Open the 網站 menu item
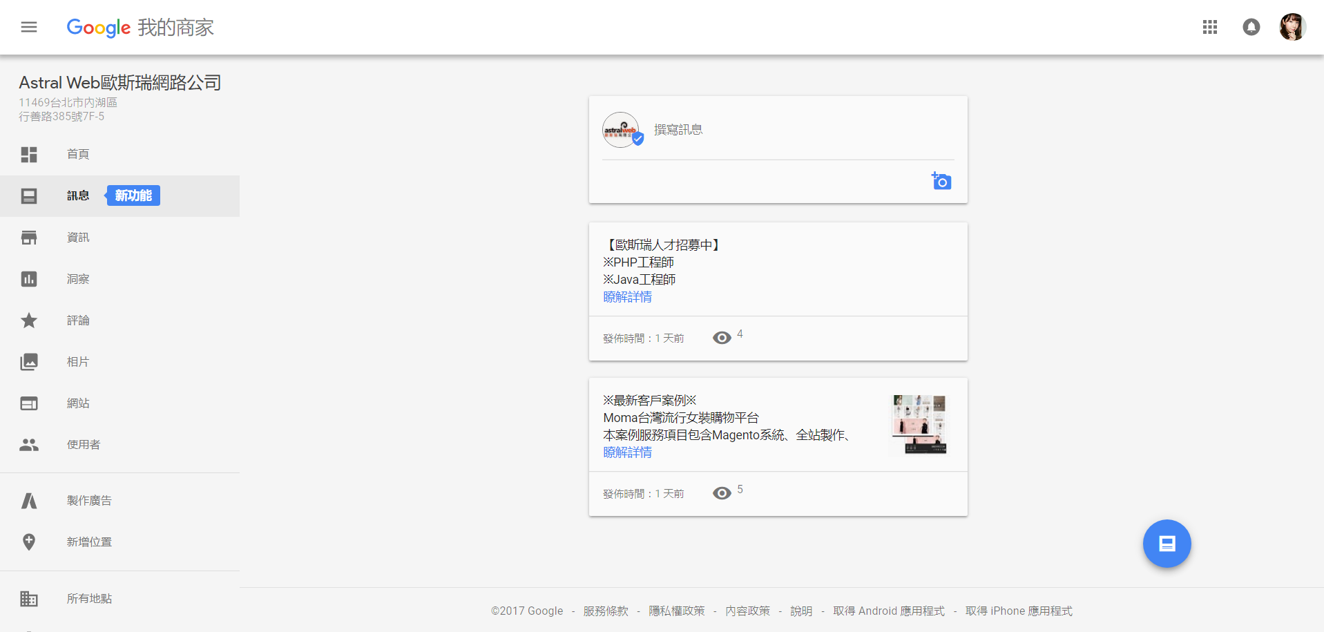Viewport: 1324px width, 632px height. tap(119, 403)
